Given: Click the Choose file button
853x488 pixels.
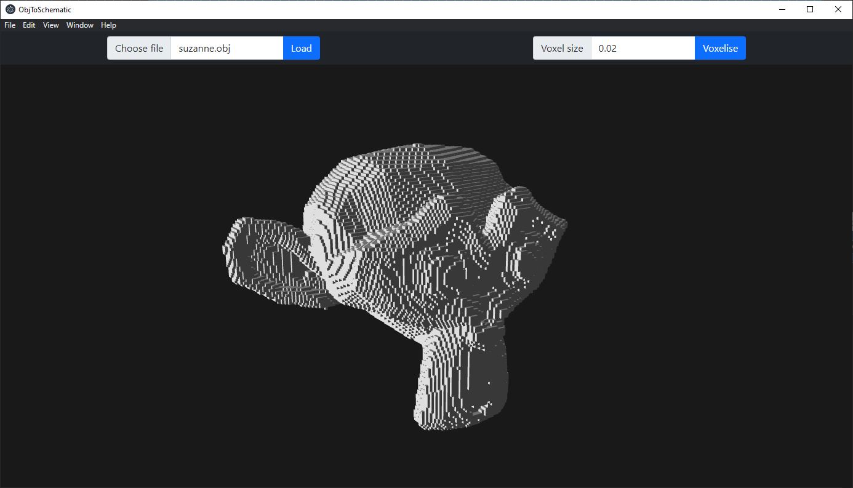Looking at the screenshot, I should coord(139,48).
